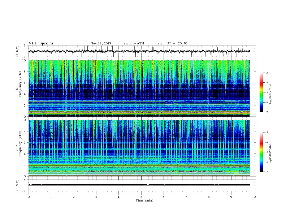Click the "ch.1(V)" waveform axis label
286x221 pixels.
pyautogui.click(x=17, y=51)
